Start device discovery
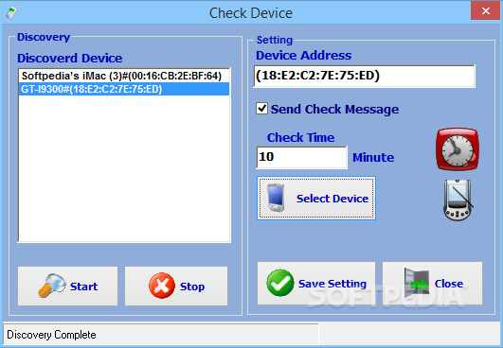The height and width of the screenshot is (348, 503). [x=67, y=286]
